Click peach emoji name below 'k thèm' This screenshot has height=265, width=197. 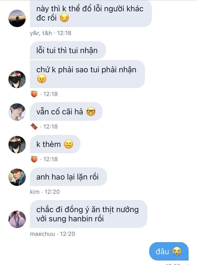(34, 159)
